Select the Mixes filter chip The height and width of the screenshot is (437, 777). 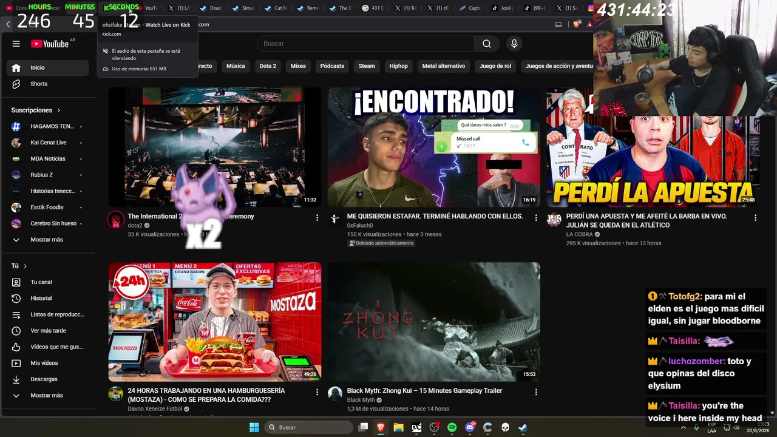point(298,66)
